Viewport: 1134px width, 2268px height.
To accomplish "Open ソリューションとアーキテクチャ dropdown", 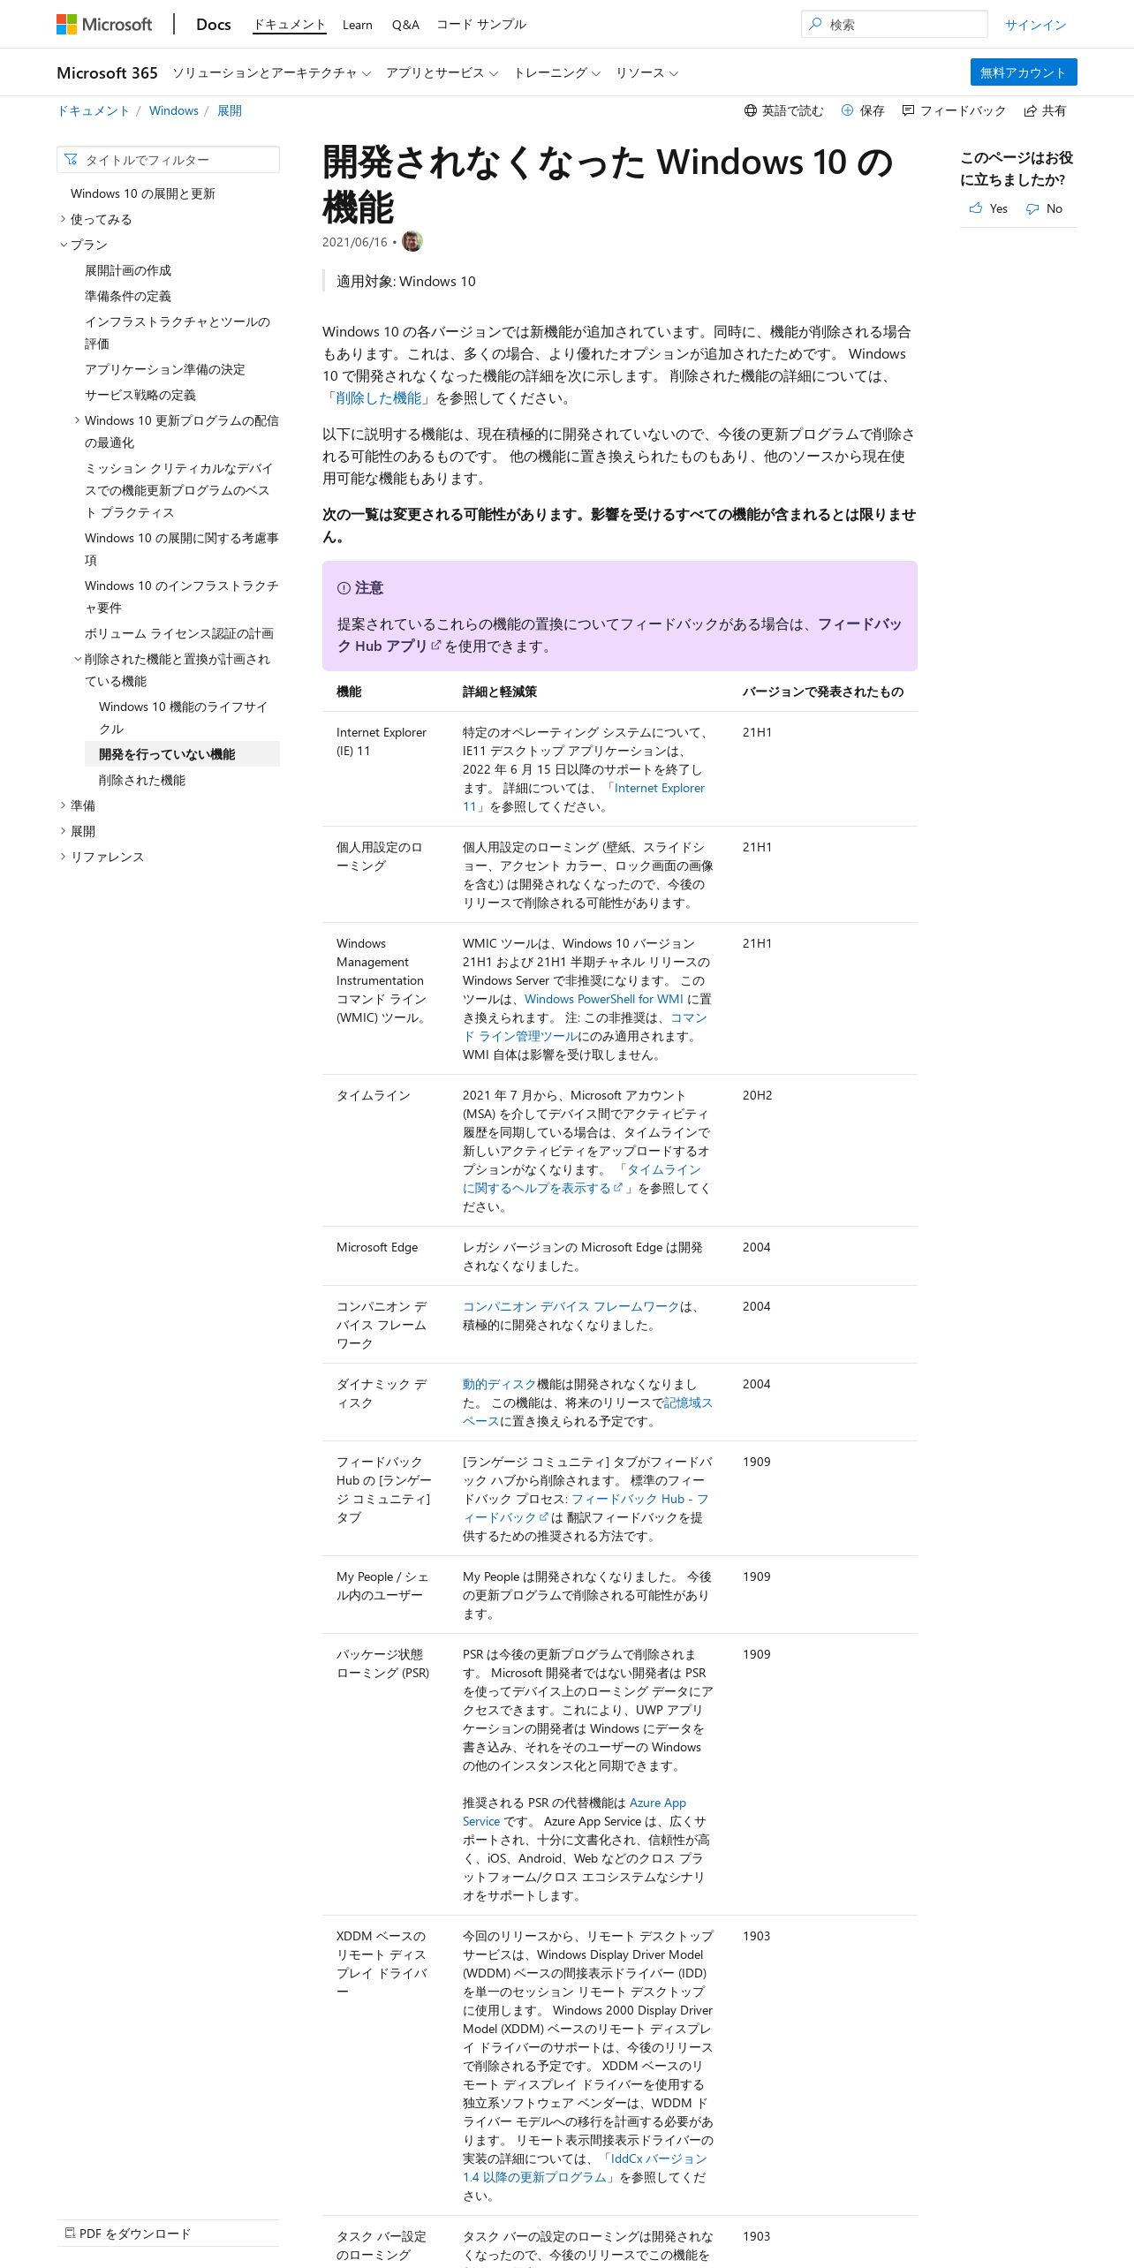I will tap(271, 72).
